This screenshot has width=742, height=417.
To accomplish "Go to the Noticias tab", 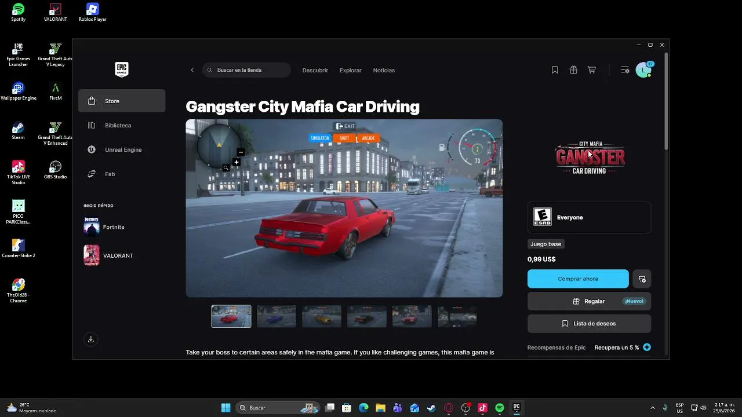I will tap(384, 70).
